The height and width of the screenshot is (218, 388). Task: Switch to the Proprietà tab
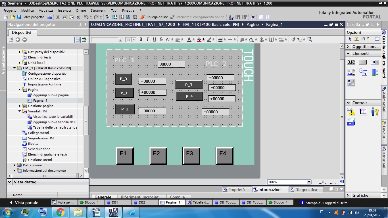click(237, 190)
